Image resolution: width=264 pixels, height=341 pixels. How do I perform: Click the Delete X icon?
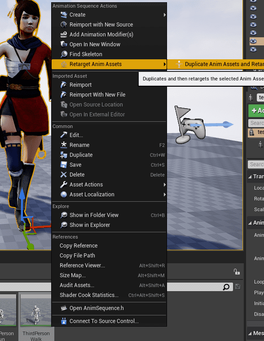64,175
